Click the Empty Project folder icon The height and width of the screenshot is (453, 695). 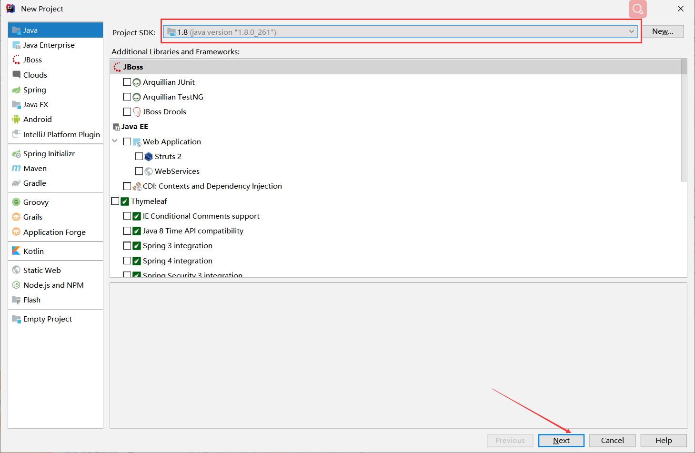(16, 319)
